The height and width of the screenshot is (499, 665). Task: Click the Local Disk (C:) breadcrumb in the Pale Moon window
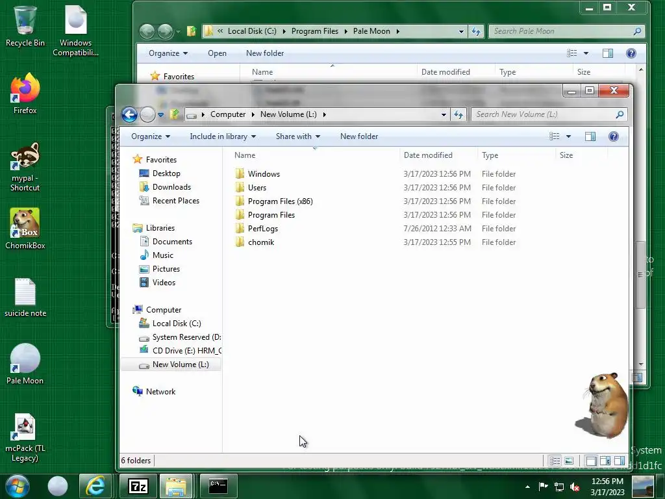(x=252, y=31)
